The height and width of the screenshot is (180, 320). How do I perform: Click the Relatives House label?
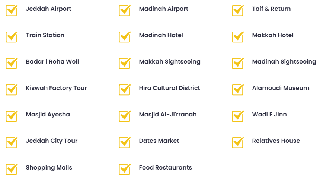tap(276, 141)
